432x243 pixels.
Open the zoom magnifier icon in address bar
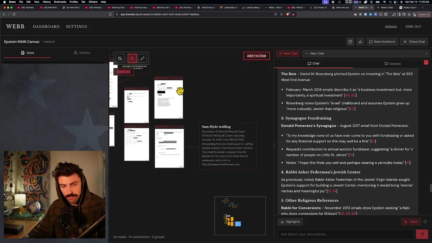pyautogui.click(x=276, y=14)
